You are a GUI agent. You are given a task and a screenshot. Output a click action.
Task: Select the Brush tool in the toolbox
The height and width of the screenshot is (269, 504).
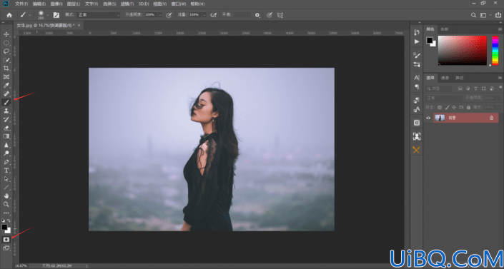pyautogui.click(x=6, y=103)
